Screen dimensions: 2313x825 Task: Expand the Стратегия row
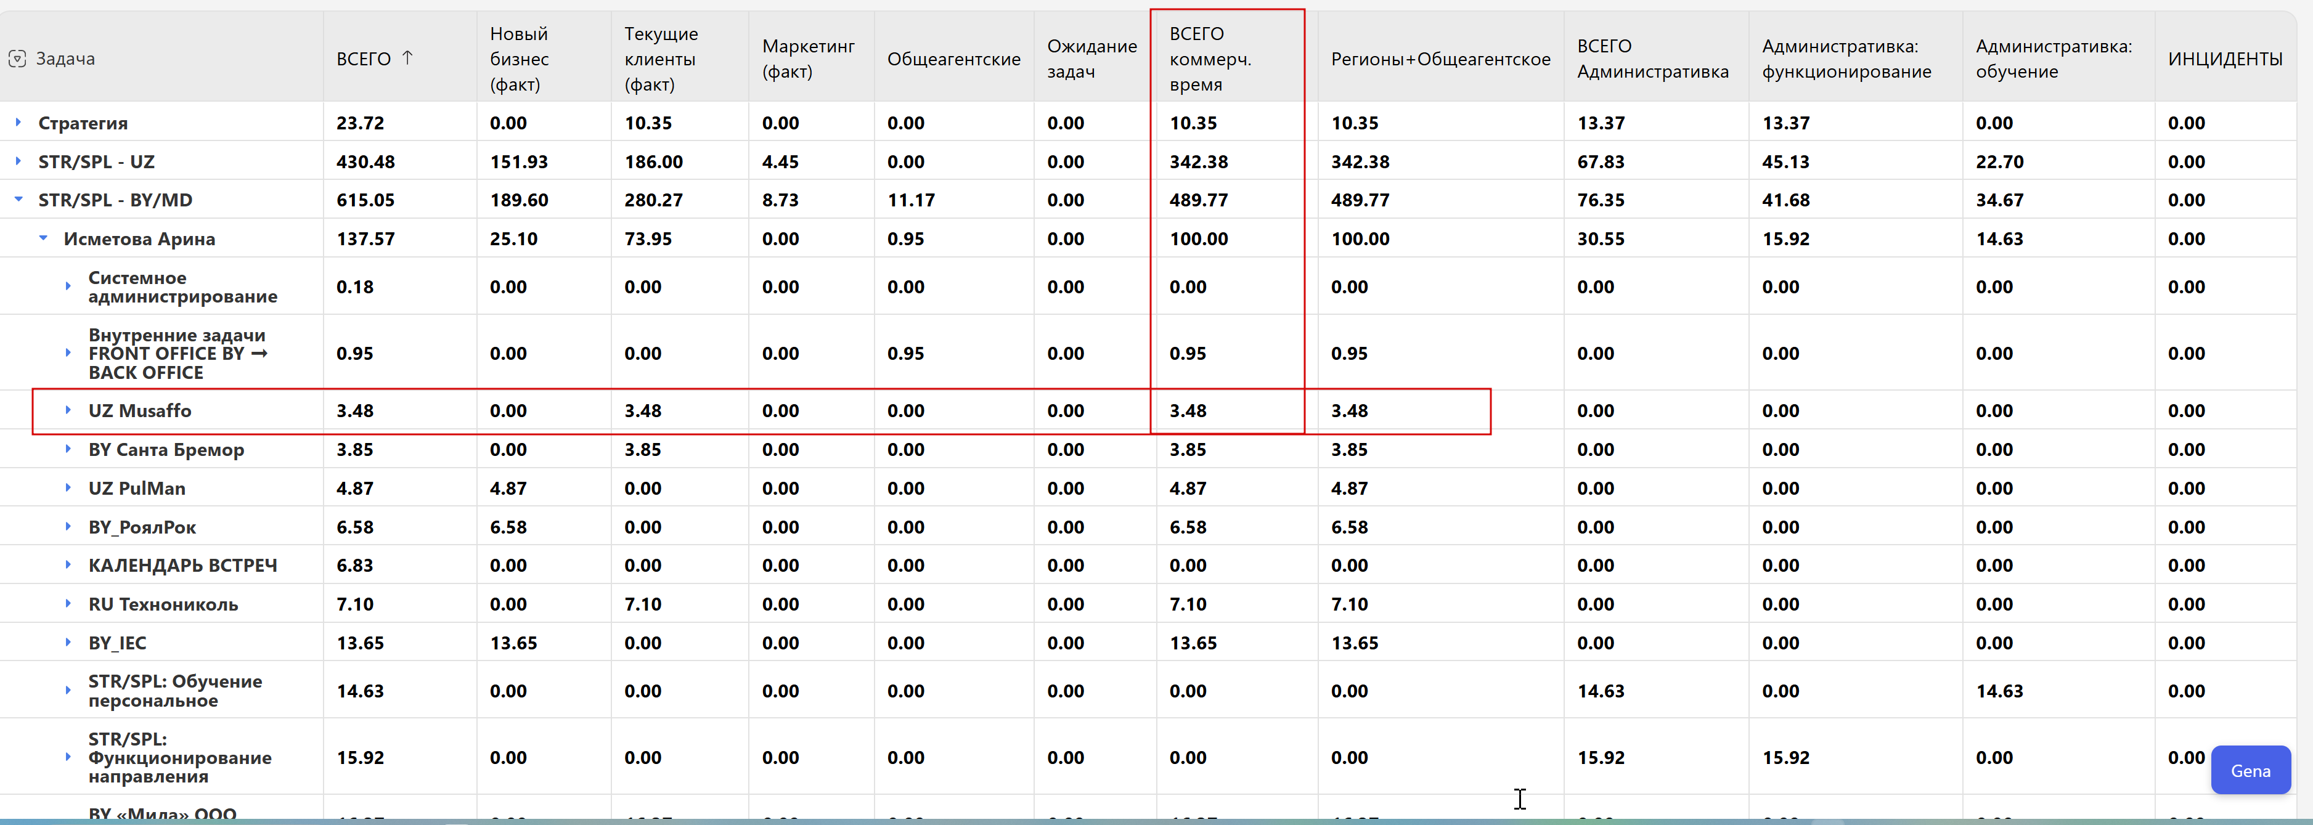click(18, 122)
